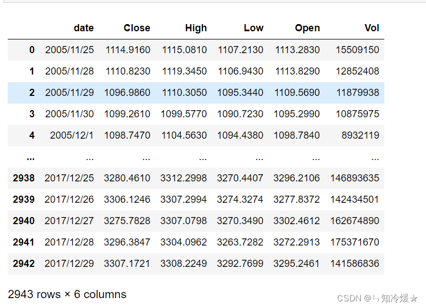Click the ellipsis row index

31,157
